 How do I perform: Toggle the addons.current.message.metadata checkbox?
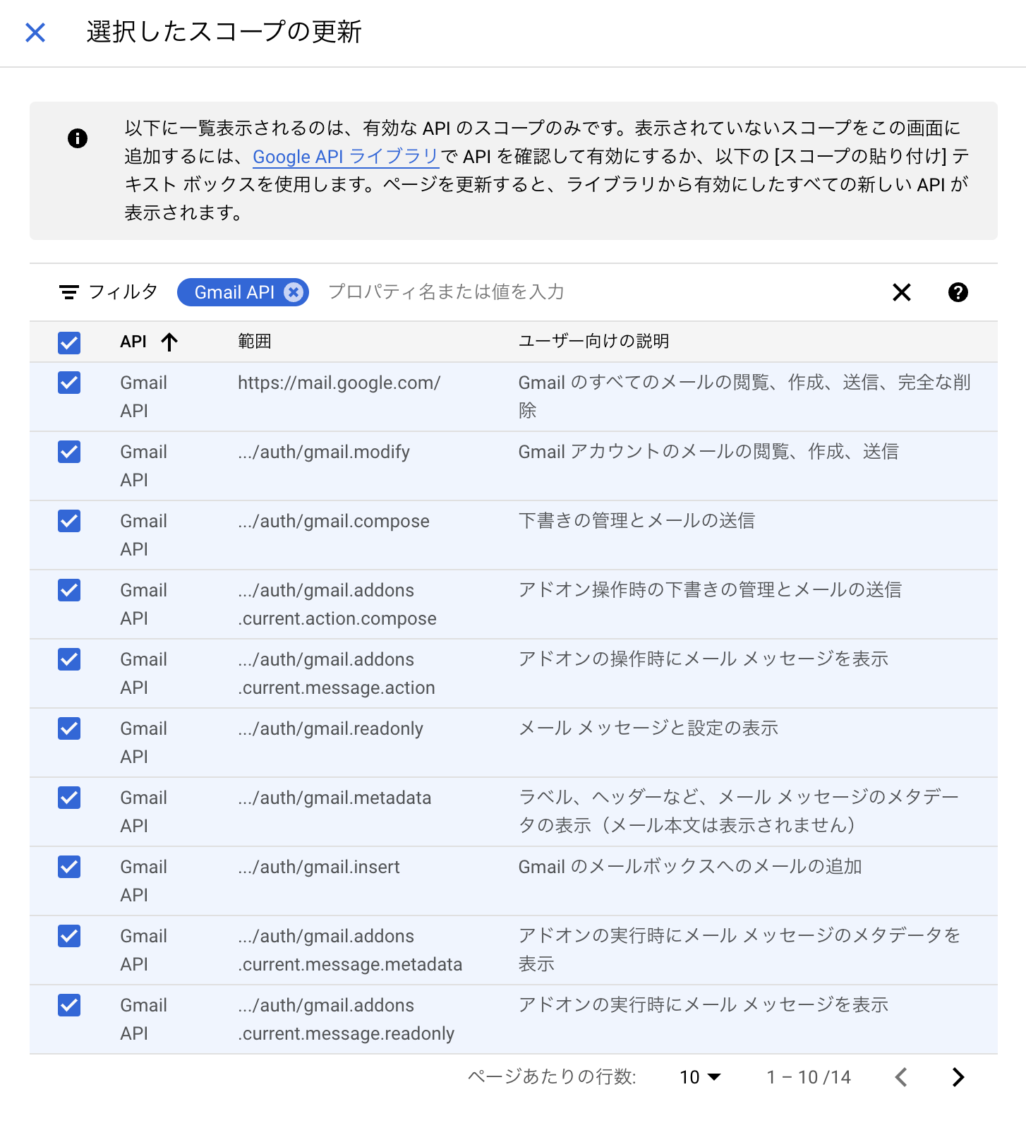69,936
